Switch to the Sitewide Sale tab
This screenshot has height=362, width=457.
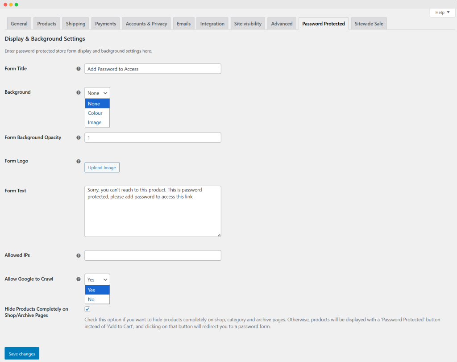click(369, 24)
